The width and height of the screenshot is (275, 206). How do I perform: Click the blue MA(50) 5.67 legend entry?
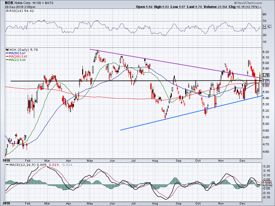[16, 53]
